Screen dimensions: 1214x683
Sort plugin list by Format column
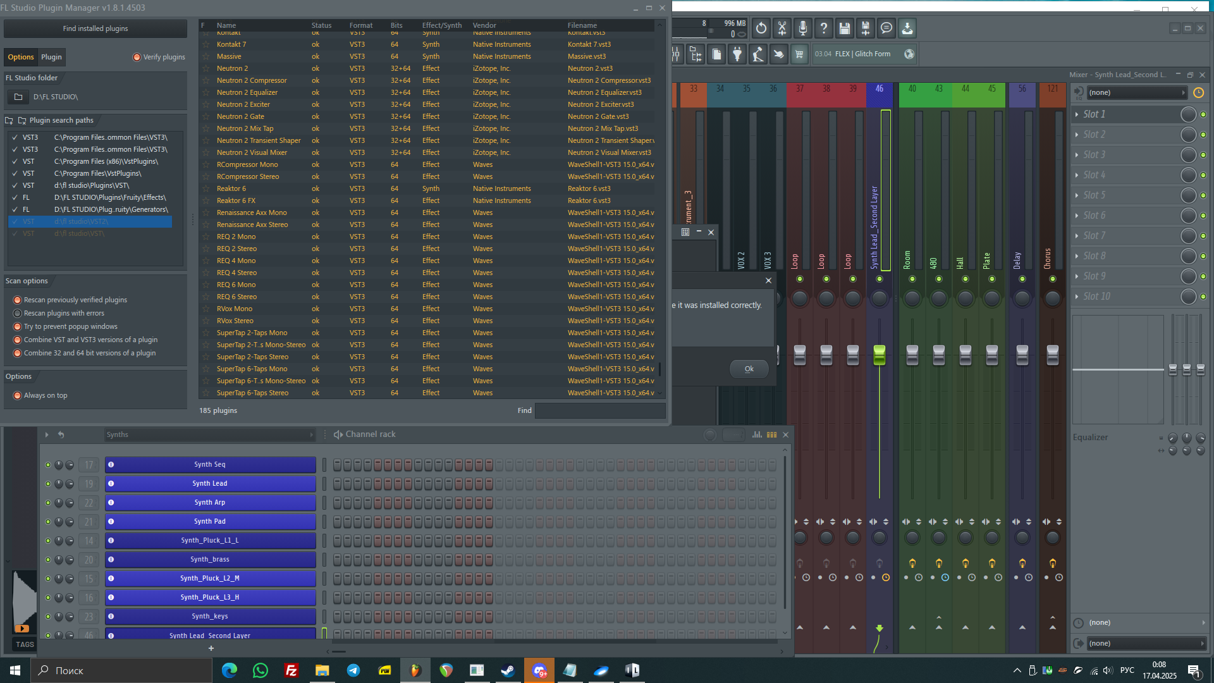coord(361,25)
